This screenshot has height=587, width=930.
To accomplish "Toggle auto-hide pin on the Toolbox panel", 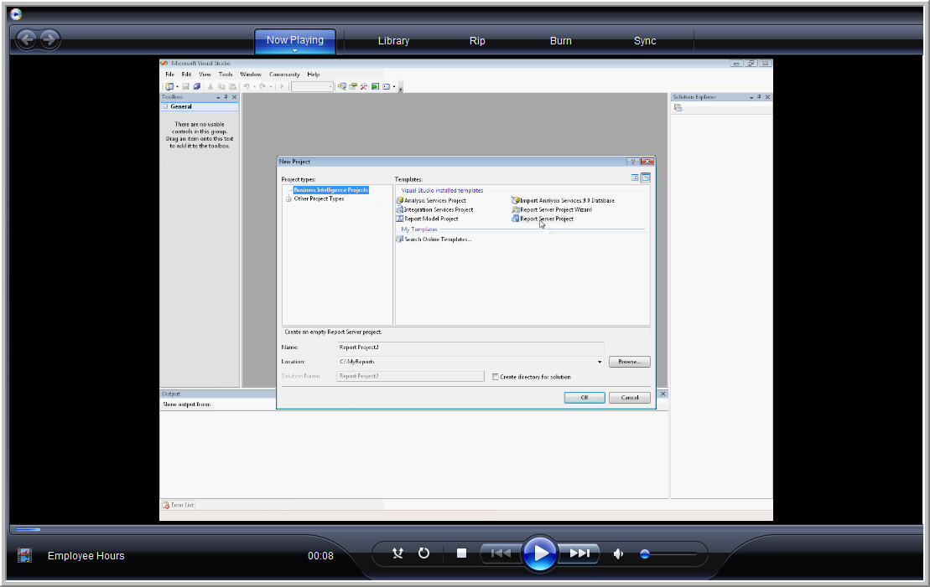I will pos(226,97).
